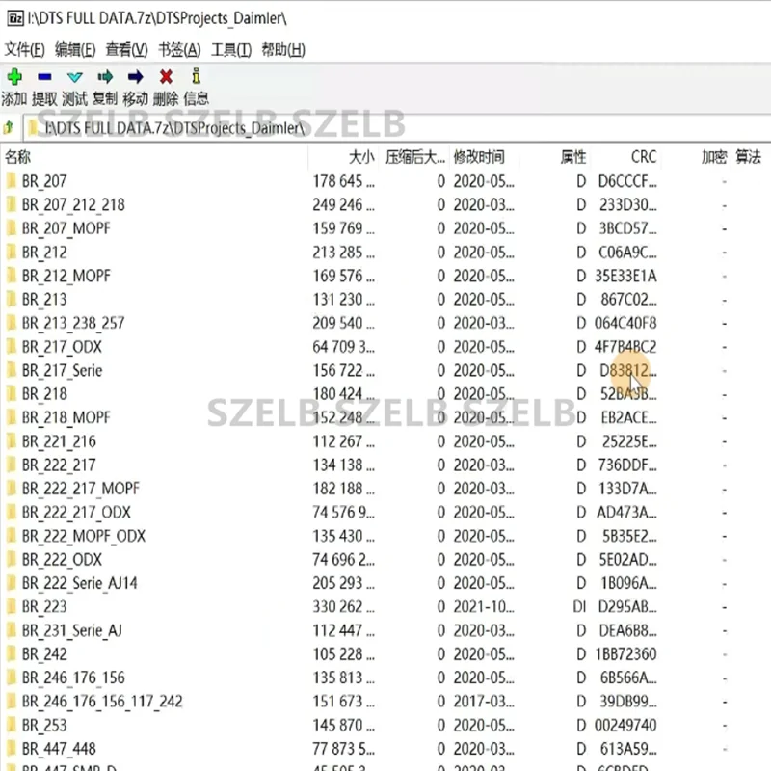Click the BR_222_MOPF_ODX folder name
Screen dimensions: 771x771
pos(84,536)
